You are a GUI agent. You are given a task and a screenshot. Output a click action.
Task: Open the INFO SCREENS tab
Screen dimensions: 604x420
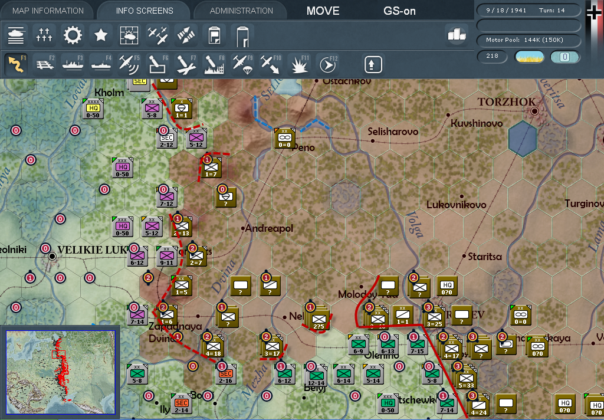(x=145, y=11)
